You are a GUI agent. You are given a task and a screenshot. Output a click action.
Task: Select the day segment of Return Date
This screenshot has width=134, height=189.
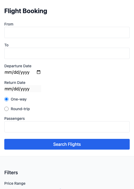[16, 89]
